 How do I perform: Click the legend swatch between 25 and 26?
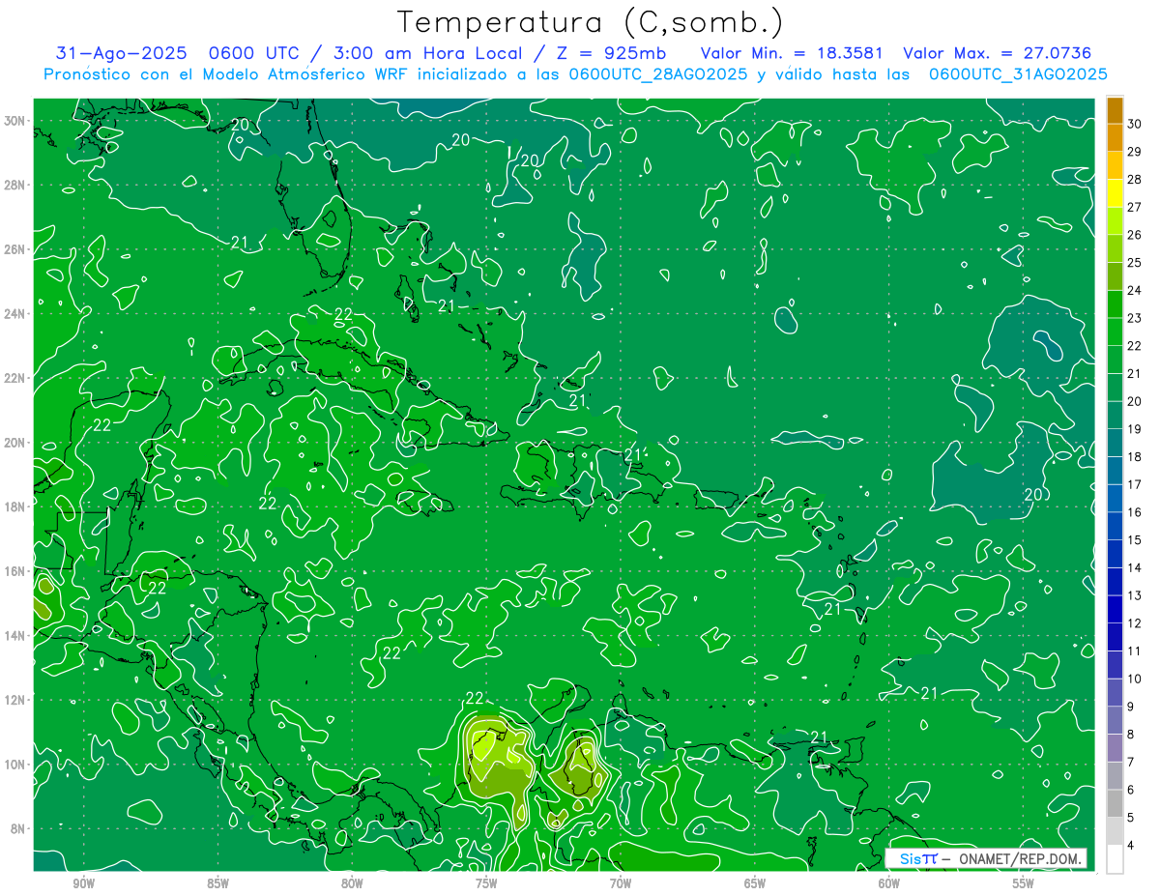point(1115,248)
